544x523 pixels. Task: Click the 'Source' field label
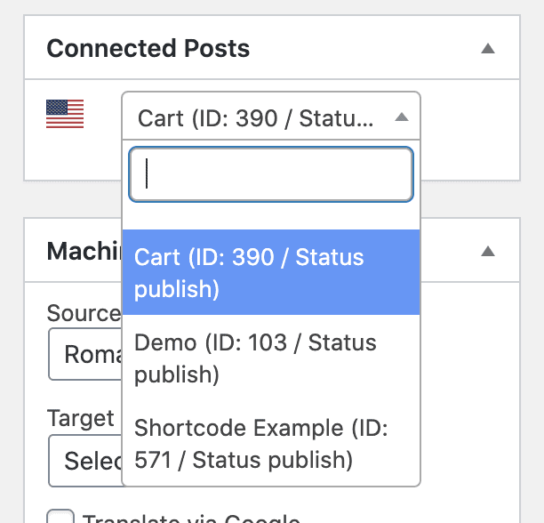[84, 313]
